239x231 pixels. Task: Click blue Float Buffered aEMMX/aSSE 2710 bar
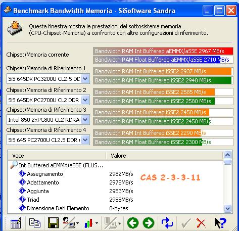pyautogui.click(x=163, y=60)
